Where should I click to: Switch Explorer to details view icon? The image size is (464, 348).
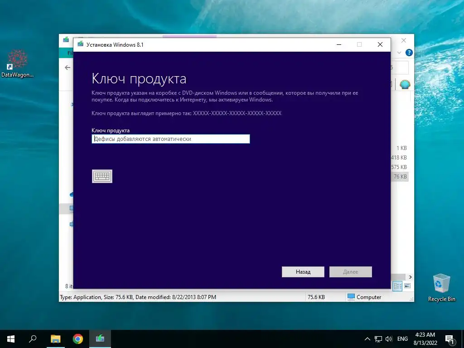tap(397, 286)
